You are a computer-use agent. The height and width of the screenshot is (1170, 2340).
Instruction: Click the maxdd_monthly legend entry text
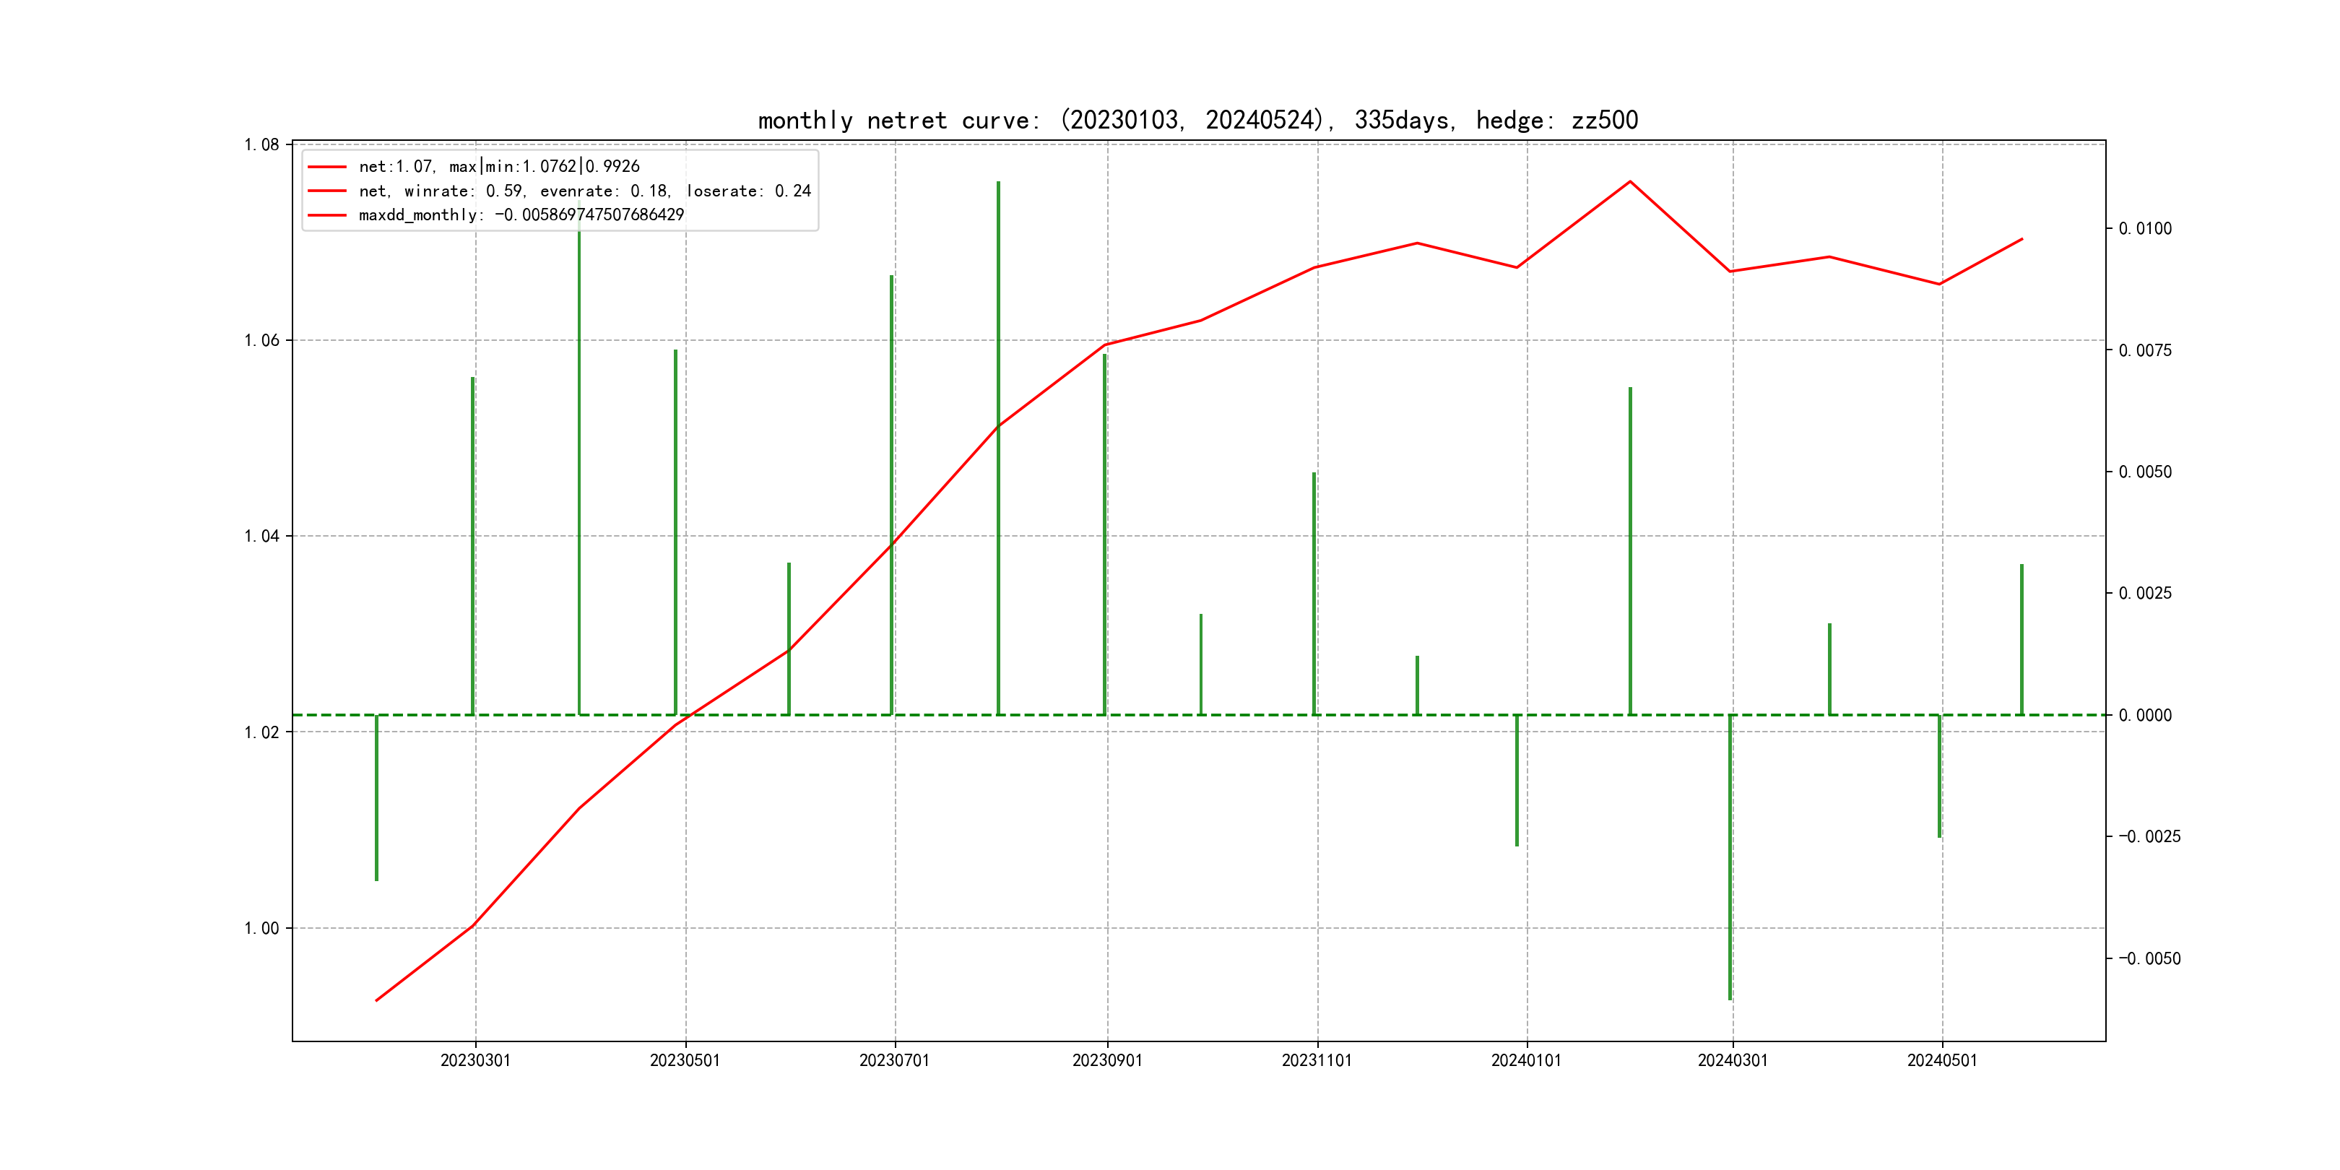pos(521,215)
